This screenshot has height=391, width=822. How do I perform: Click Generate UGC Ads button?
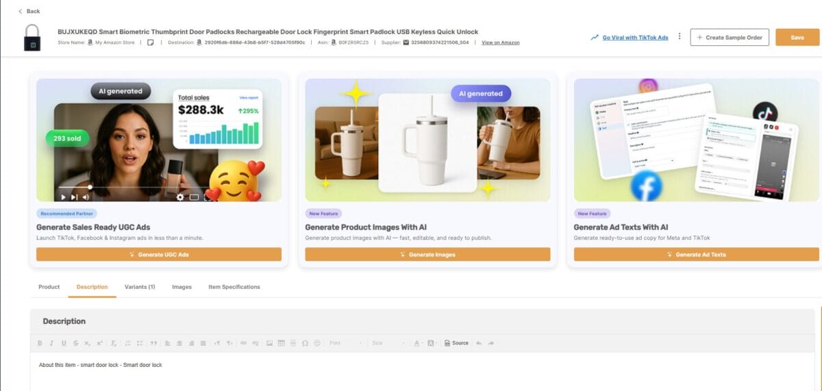[x=159, y=254]
